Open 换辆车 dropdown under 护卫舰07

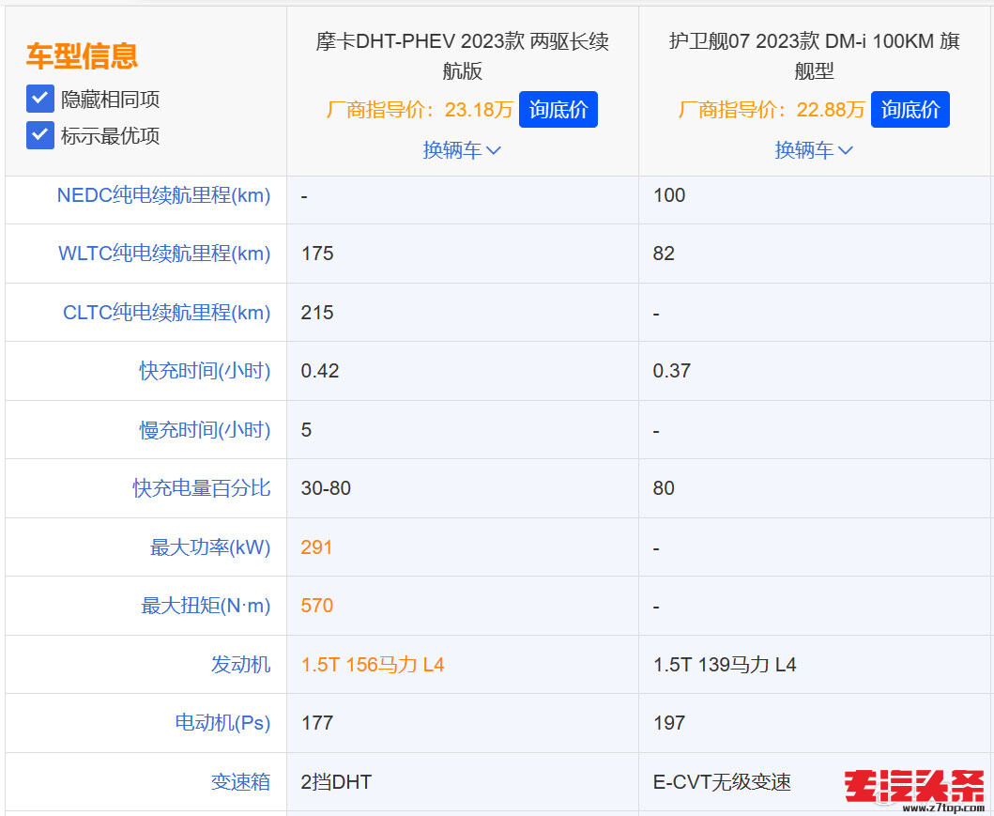coord(814,150)
